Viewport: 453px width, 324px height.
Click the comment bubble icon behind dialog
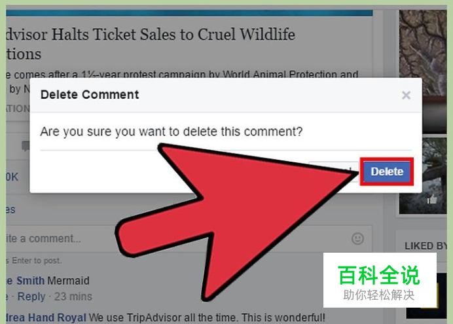point(26,146)
